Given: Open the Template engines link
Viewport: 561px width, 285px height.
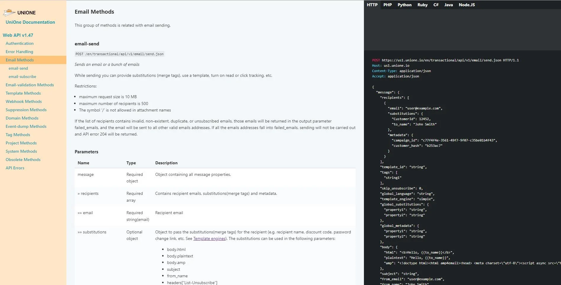Looking at the screenshot, I should [209, 239].
